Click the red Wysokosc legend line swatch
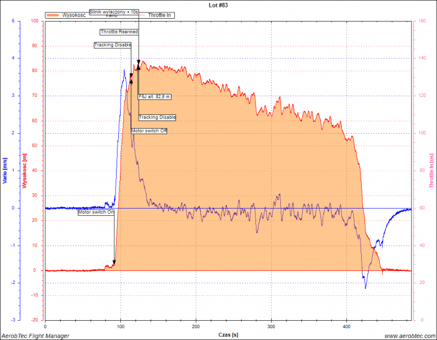The width and height of the screenshot is (437, 340). point(53,15)
